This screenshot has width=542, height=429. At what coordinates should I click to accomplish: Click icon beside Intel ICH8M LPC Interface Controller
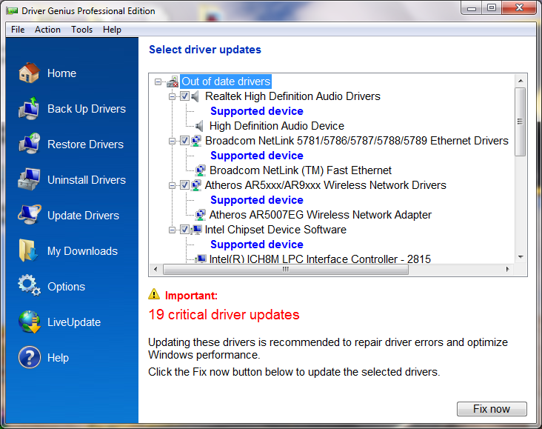point(201,259)
